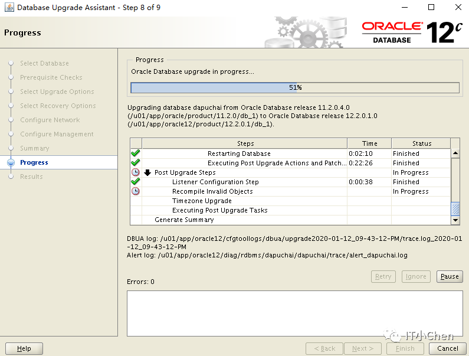Image resolution: width=469 pixels, height=356 pixels.
Task: Click the Timezone Upgrade row text
Action: [x=202, y=201]
